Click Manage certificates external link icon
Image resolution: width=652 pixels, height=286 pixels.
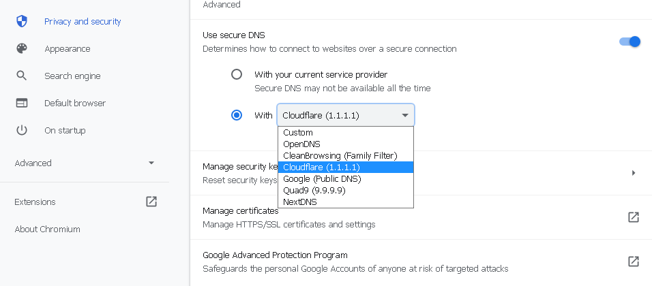[x=634, y=217]
